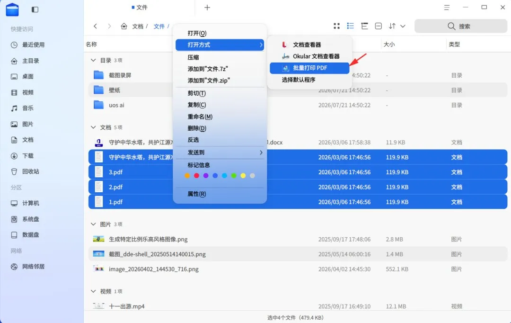Choose 压缩 in context menu
Screen dimensions: 511x323
[x=220, y=57]
